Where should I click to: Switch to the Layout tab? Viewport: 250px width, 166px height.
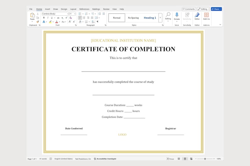(x=73, y=9)
